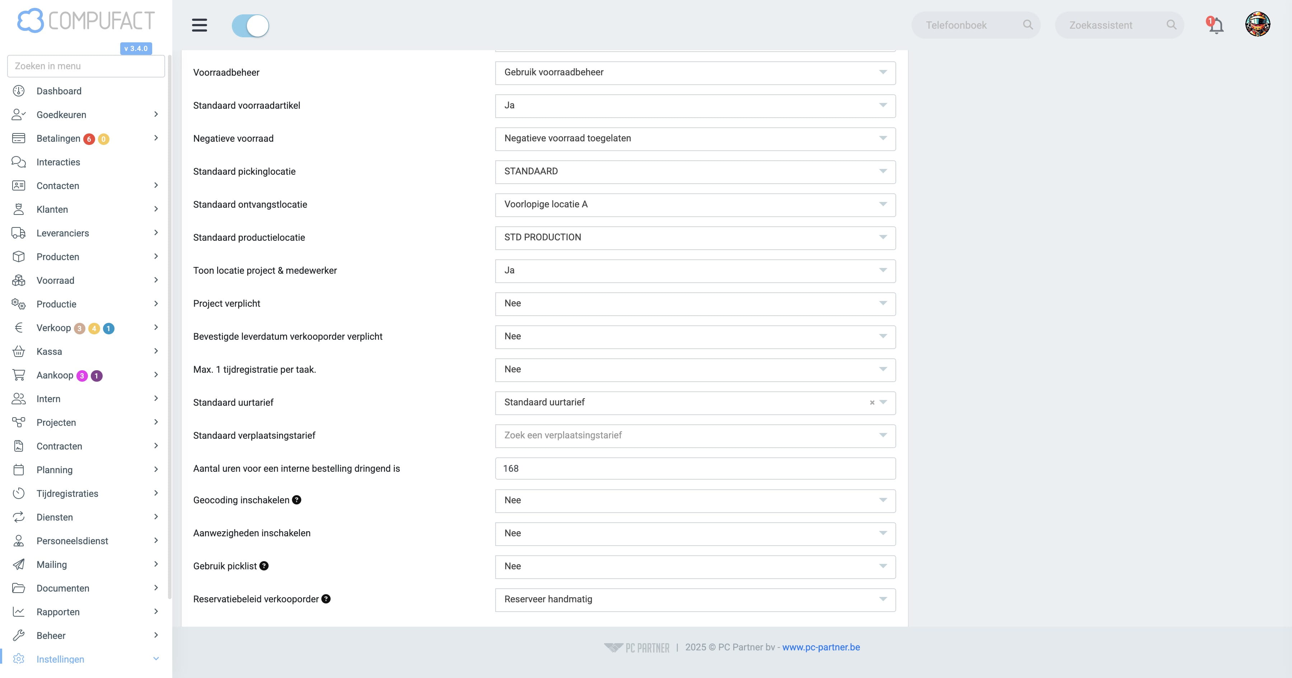The height and width of the screenshot is (678, 1292).
Task: Open the Standaard pickinglocatie dropdown
Action: (x=695, y=172)
